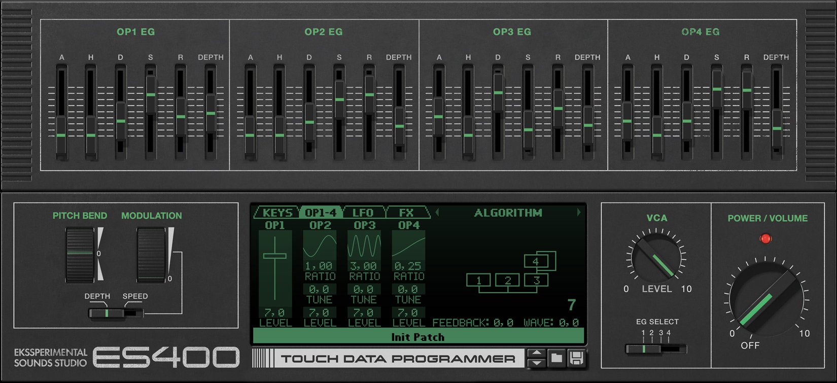Image resolution: width=837 pixels, height=383 pixels.
Task: Click the OP3 ratio value 3,00
Action: tap(364, 266)
